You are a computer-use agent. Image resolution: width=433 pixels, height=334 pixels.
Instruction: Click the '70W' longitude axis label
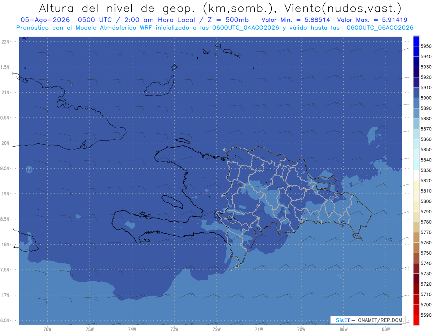point(301,329)
